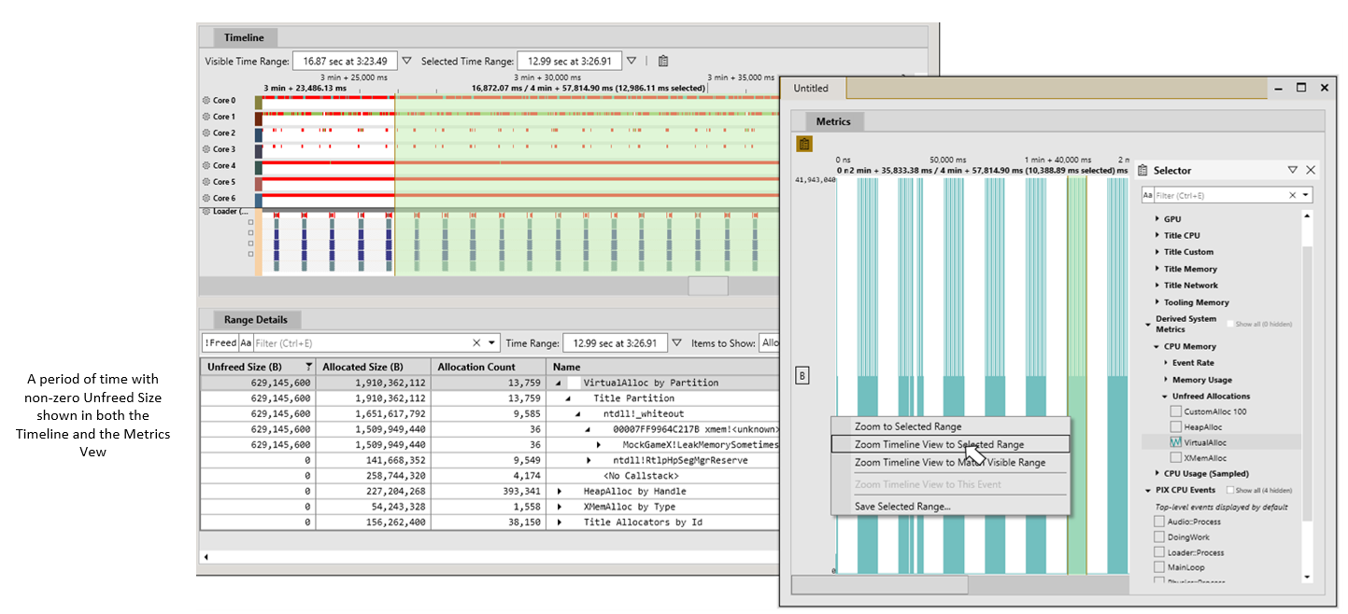Toggle match case Aa in Range Details filter

(x=247, y=342)
